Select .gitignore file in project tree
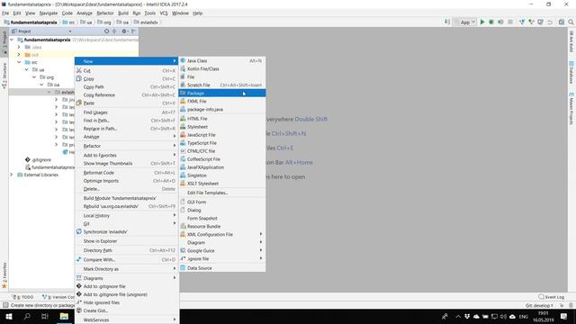The width and height of the screenshot is (576, 324). click(38, 160)
